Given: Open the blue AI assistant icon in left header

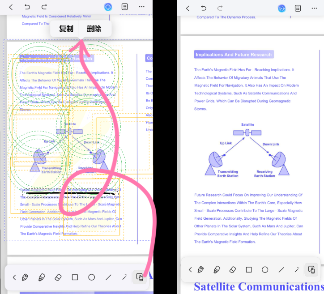Looking at the screenshot, I should pos(108,7).
